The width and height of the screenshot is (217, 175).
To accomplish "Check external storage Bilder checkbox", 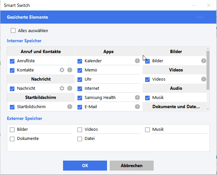I will tap(12, 130).
